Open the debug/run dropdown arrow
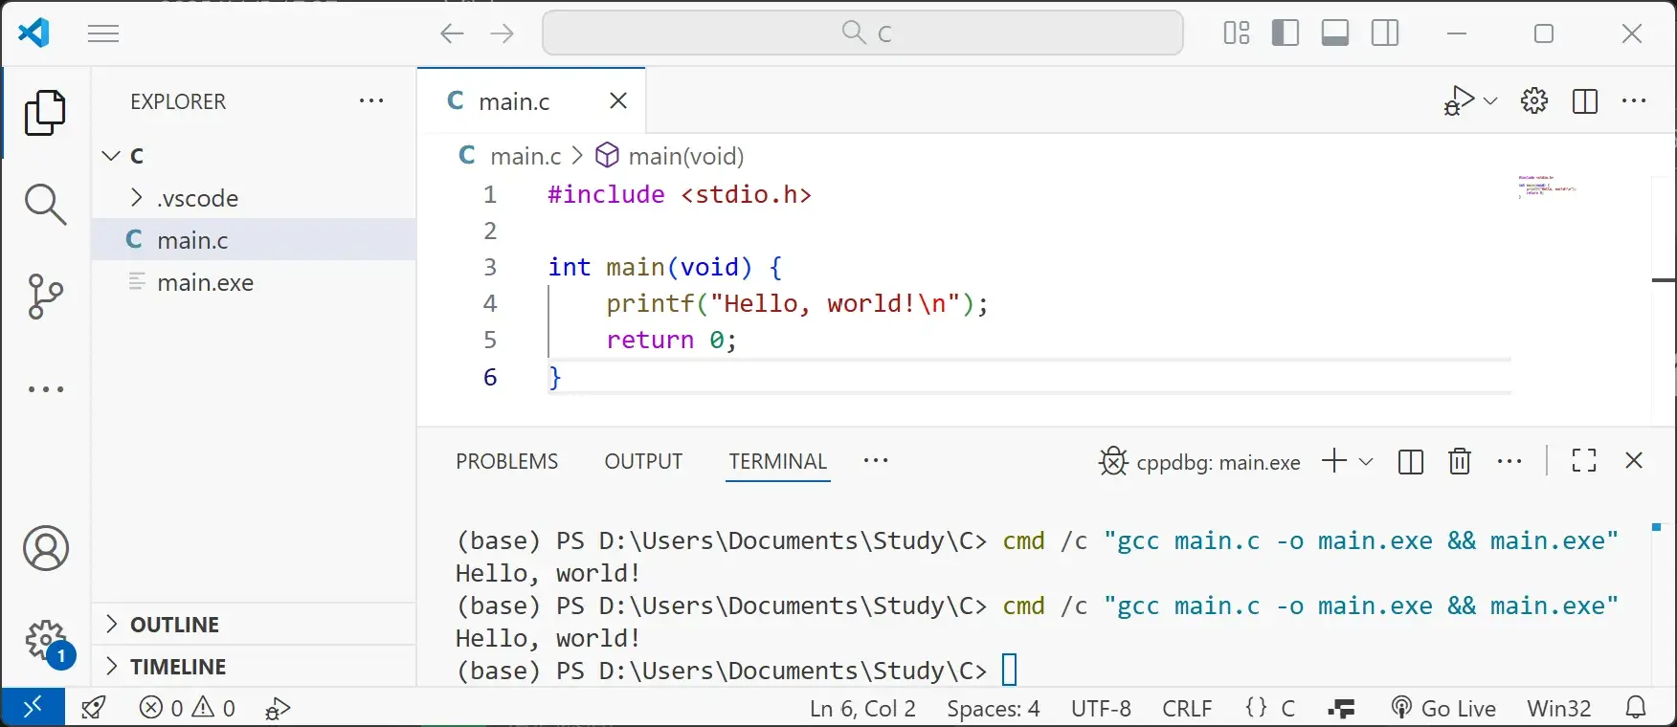 tap(1490, 101)
